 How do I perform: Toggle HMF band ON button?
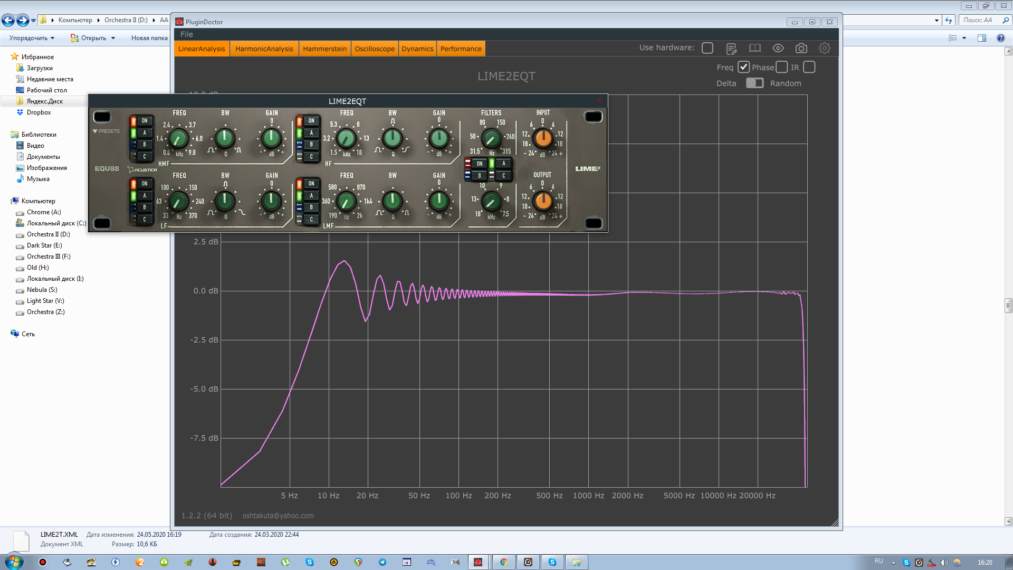(x=145, y=121)
